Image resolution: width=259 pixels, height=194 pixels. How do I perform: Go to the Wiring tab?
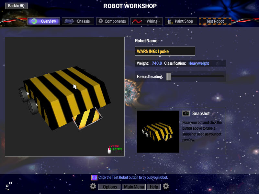tap(147, 21)
